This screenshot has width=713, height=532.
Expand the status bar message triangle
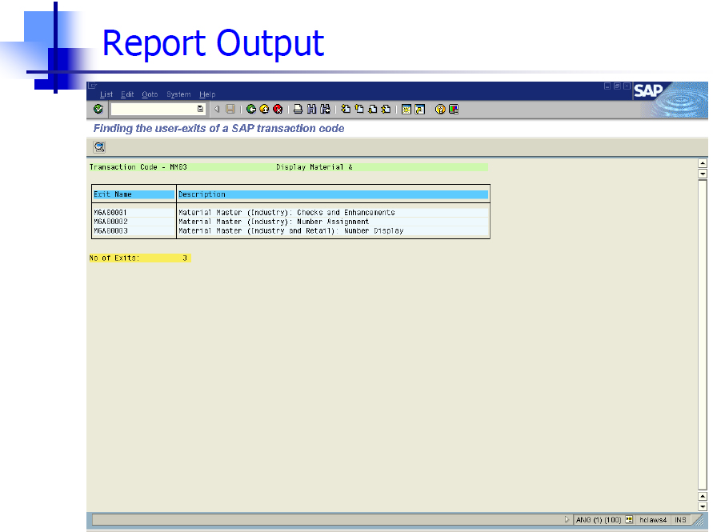pyautogui.click(x=567, y=519)
